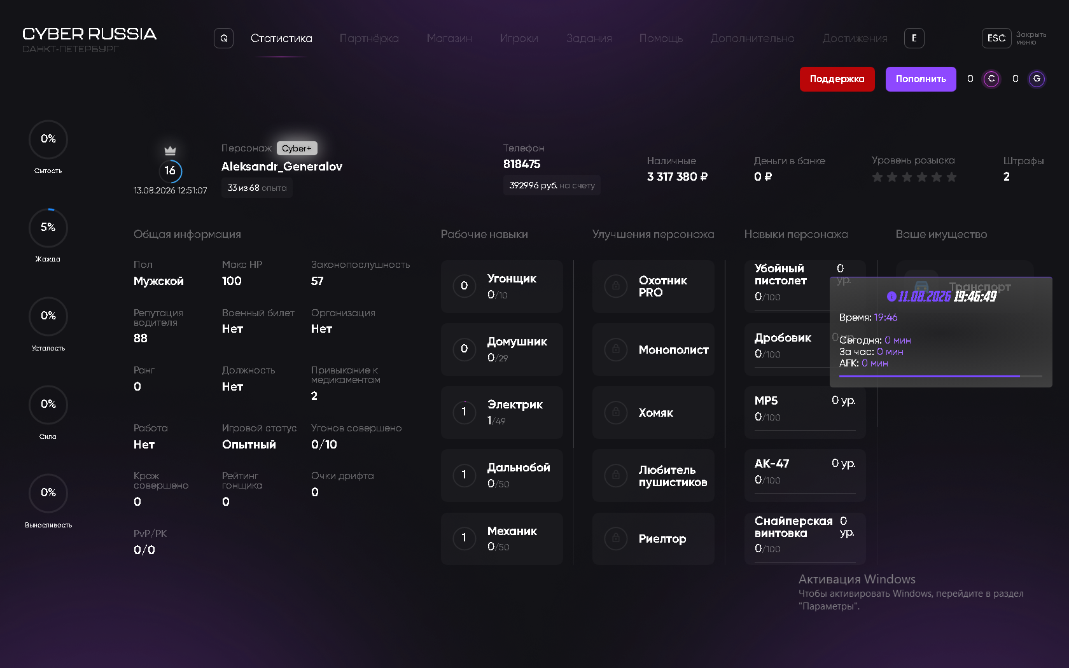
Task: Go to the Игроки tab
Action: click(519, 38)
